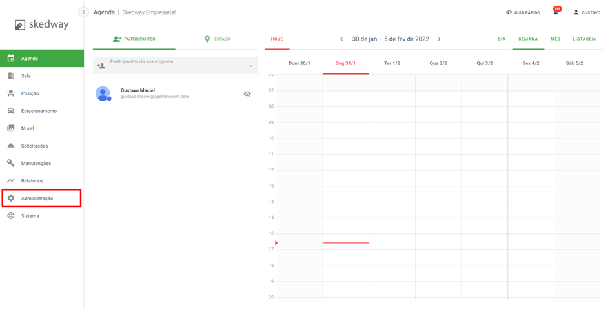The image size is (610, 310).
Task: Click the current time red marker
Action: click(x=276, y=243)
